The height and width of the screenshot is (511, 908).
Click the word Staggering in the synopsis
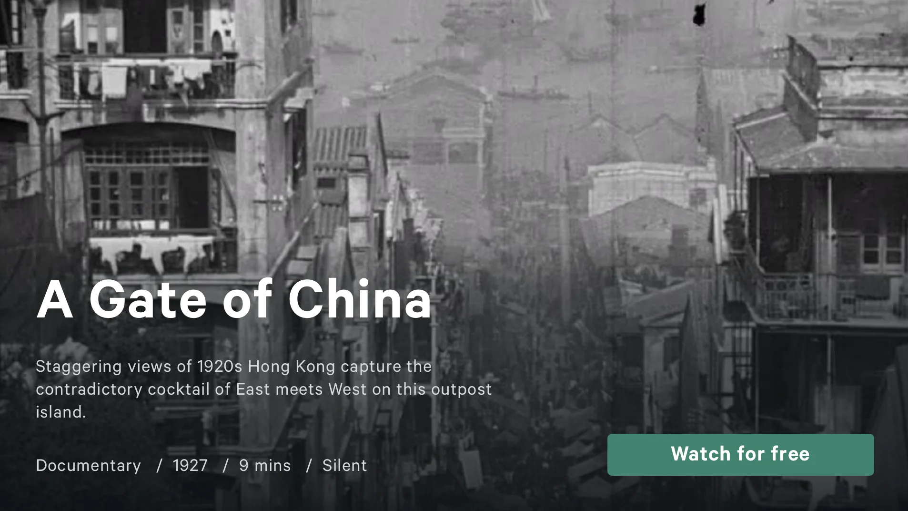(x=79, y=367)
